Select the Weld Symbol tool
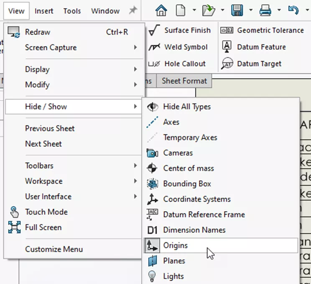311x284 pixels. [x=178, y=47]
